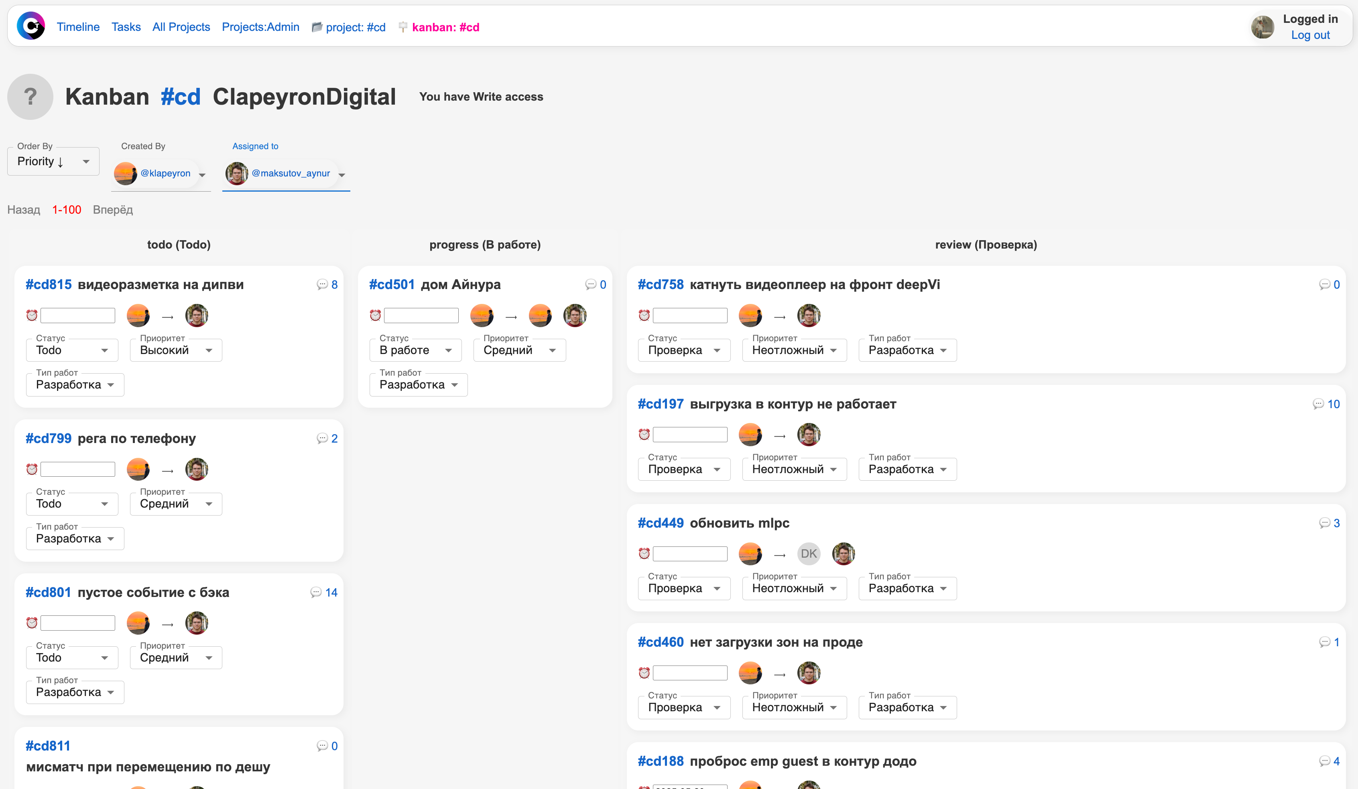This screenshot has height=789, width=1358.
Task: Click the deadline input field on #cd758
Action: point(690,316)
